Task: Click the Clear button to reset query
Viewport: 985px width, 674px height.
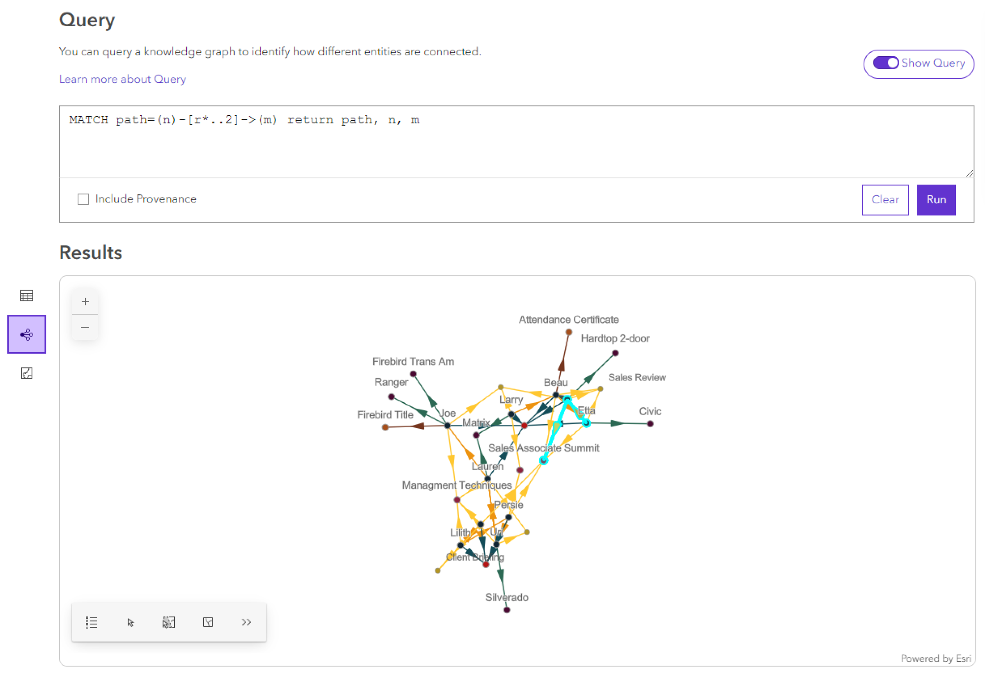Action: (x=885, y=200)
